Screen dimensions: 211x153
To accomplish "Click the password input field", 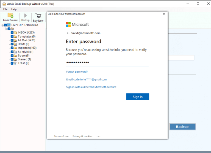I will pyautogui.click(x=107, y=62).
